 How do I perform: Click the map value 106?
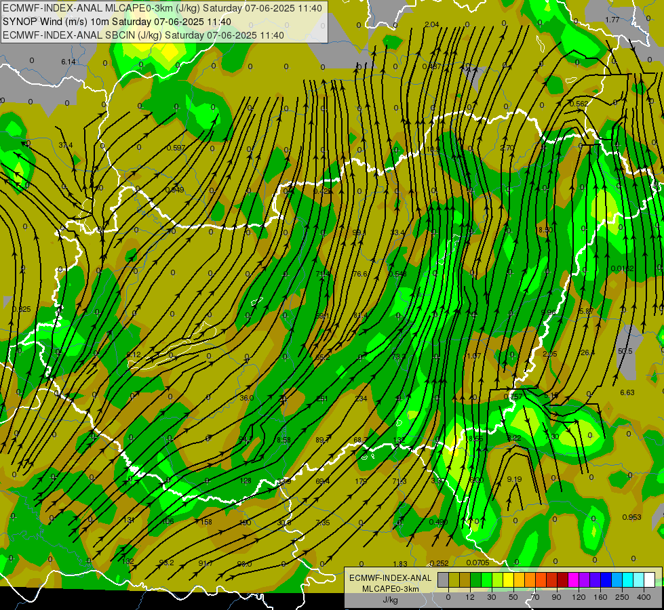pyautogui.click(x=168, y=521)
